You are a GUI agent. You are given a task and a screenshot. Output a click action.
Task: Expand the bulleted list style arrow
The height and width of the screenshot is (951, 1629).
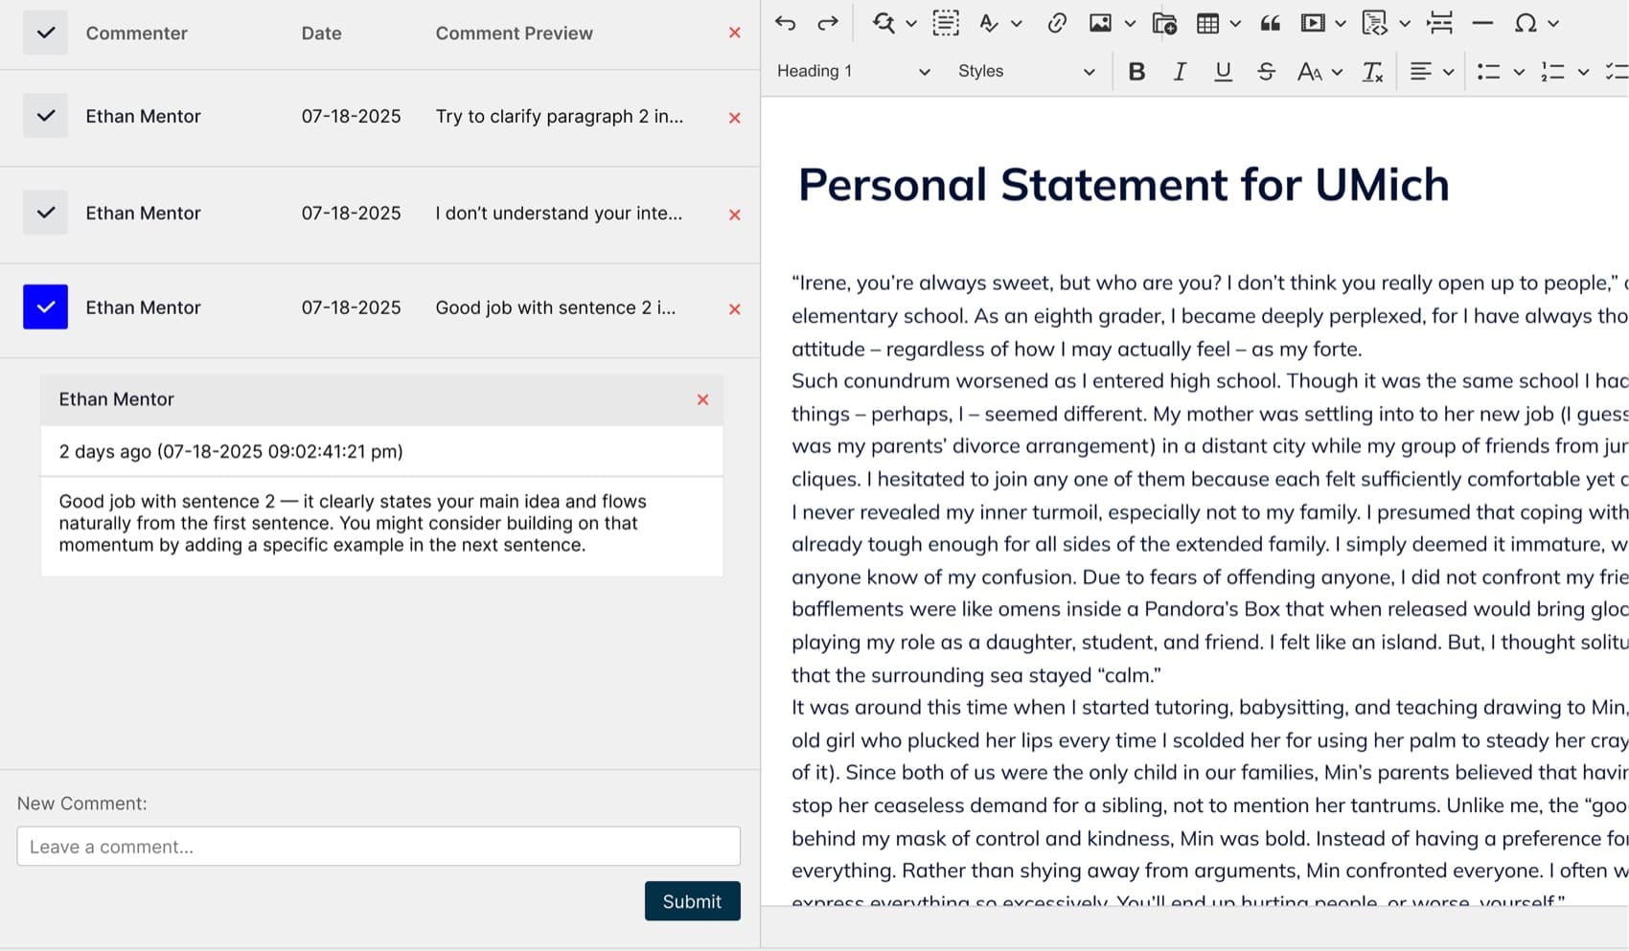[x=1519, y=71]
